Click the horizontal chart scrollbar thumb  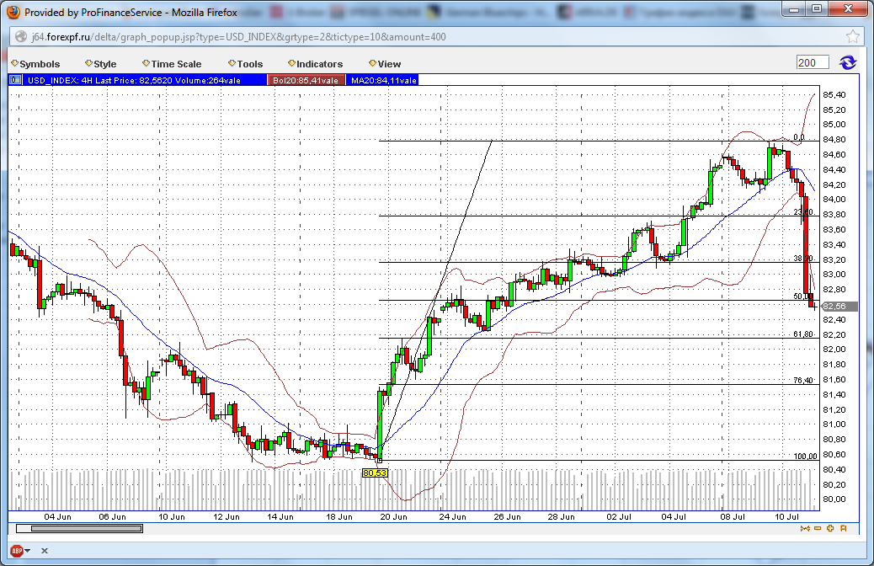[x=80, y=528]
